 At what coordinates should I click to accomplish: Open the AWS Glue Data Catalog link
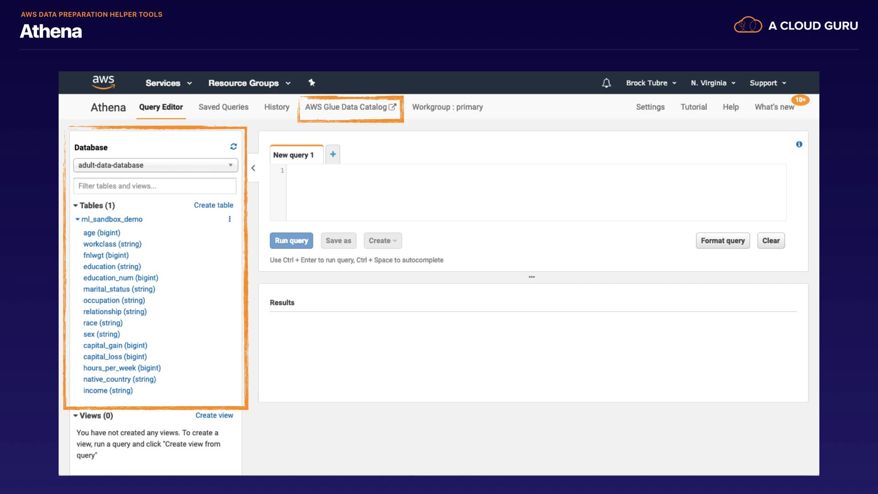pos(350,107)
